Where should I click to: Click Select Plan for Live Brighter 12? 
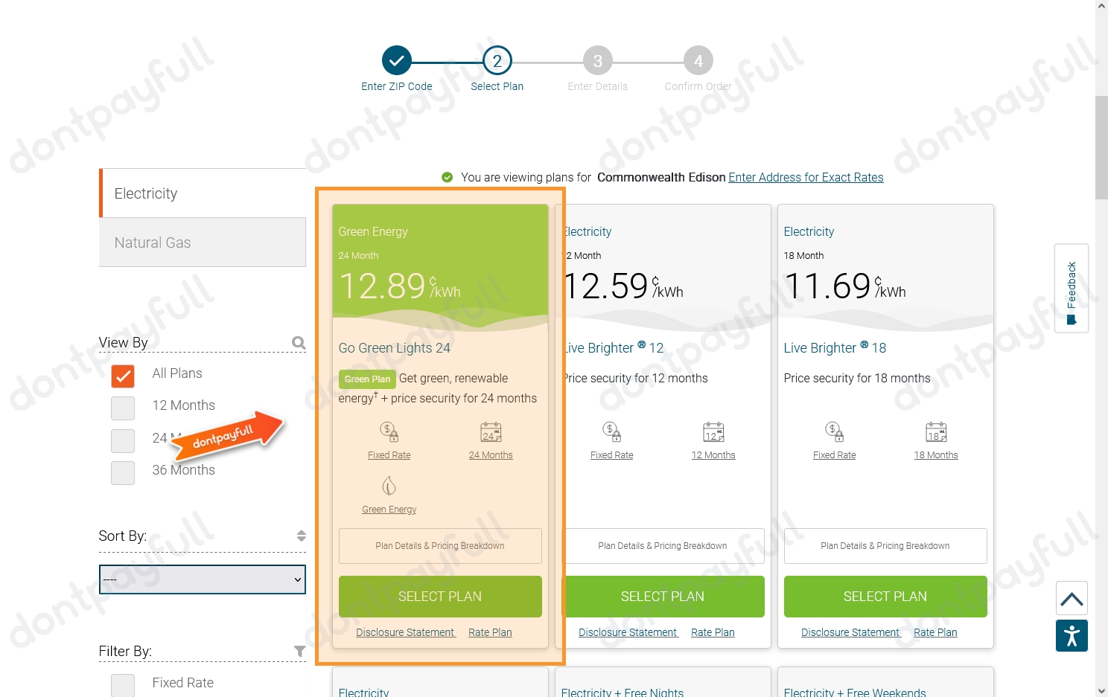(662, 596)
